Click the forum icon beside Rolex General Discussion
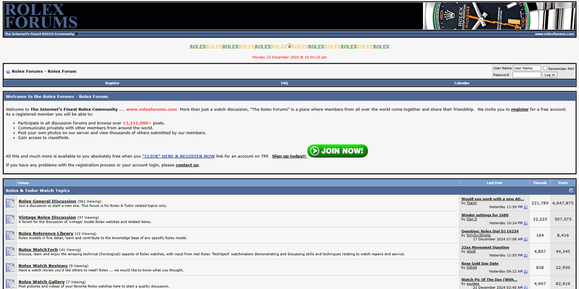 [10, 203]
